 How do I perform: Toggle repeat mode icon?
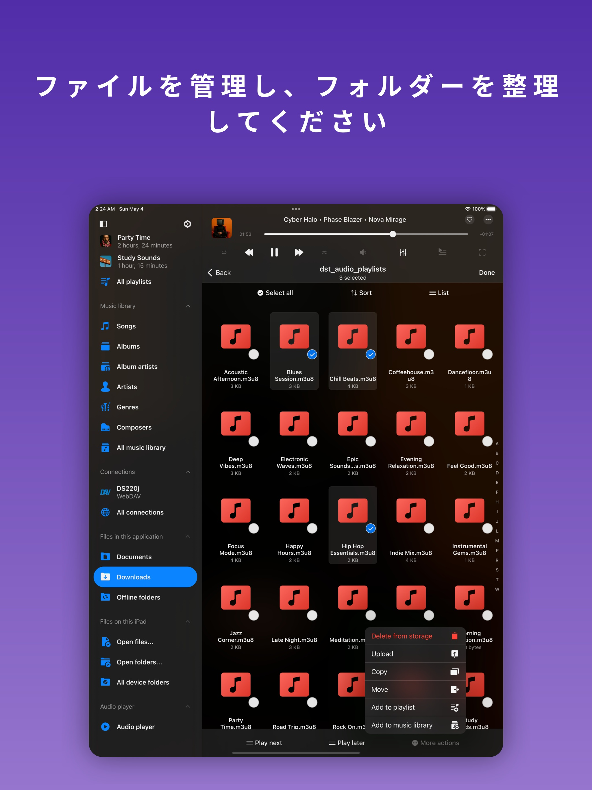pyautogui.click(x=224, y=252)
